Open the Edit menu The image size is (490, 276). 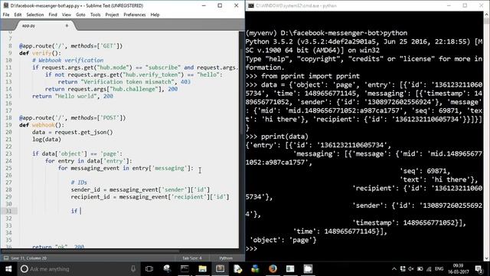click(18, 15)
